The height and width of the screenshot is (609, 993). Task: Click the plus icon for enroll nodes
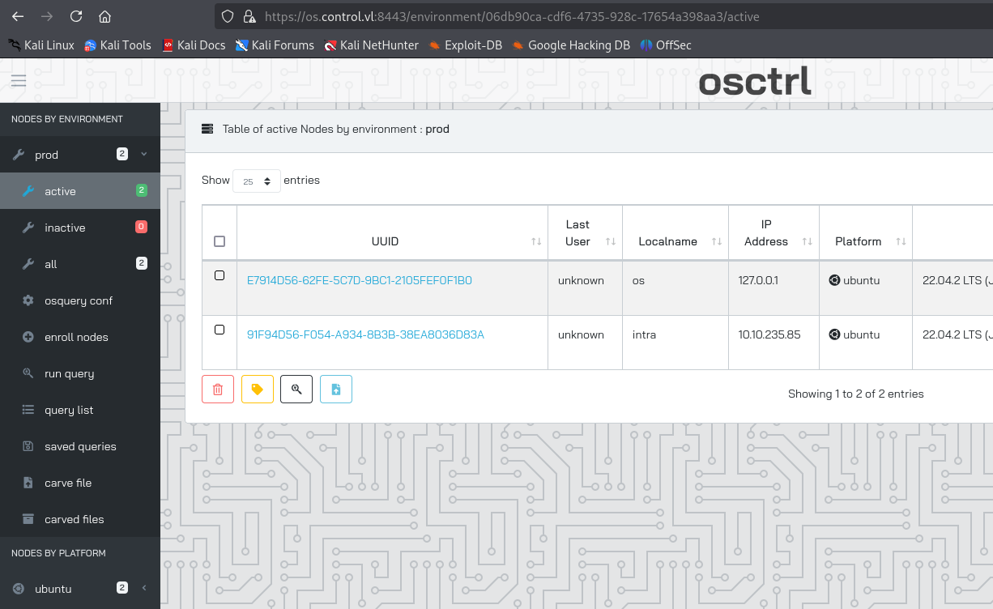(28, 337)
